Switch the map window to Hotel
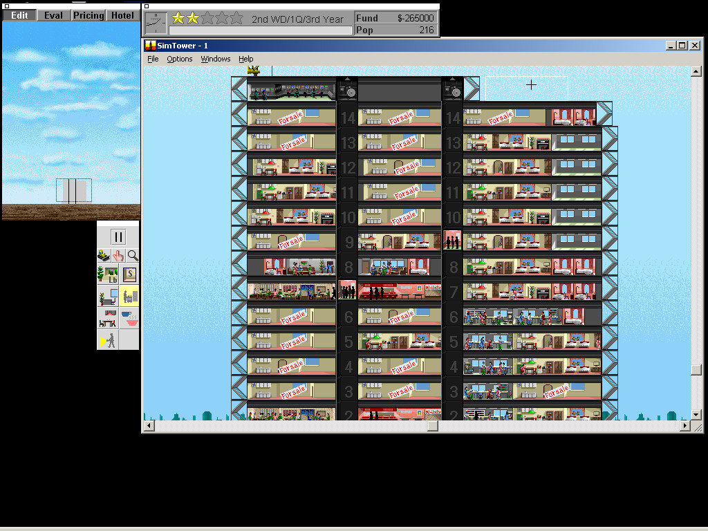Image resolution: width=708 pixels, height=531 pixels. [x=122, y=15]
